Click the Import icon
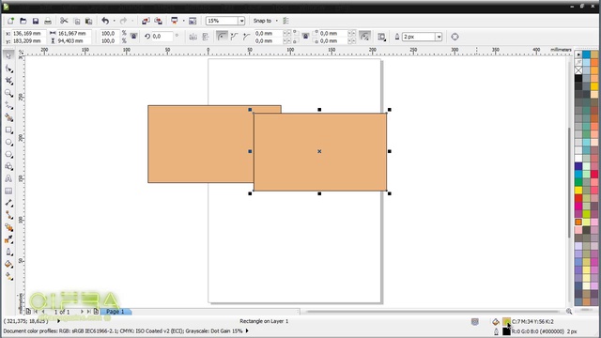 146,21
